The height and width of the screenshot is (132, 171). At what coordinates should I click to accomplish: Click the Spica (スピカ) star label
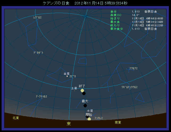73,76
